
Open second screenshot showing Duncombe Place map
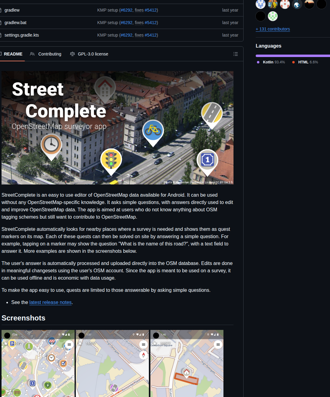click(x=112, y=363)
